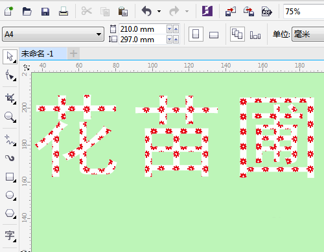
Task: Open a file with folder icon
Action: tap(27, 11)
